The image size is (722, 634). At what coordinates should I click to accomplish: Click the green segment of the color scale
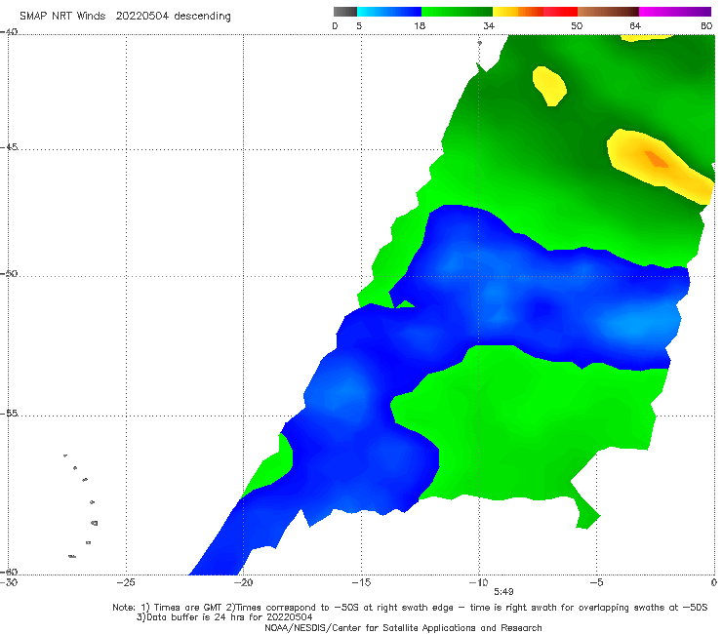[x=457, y=12]
